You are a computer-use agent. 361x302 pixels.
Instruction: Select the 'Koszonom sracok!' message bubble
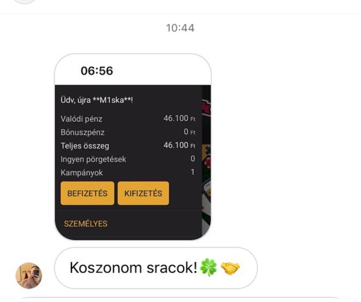pos(156,268)
